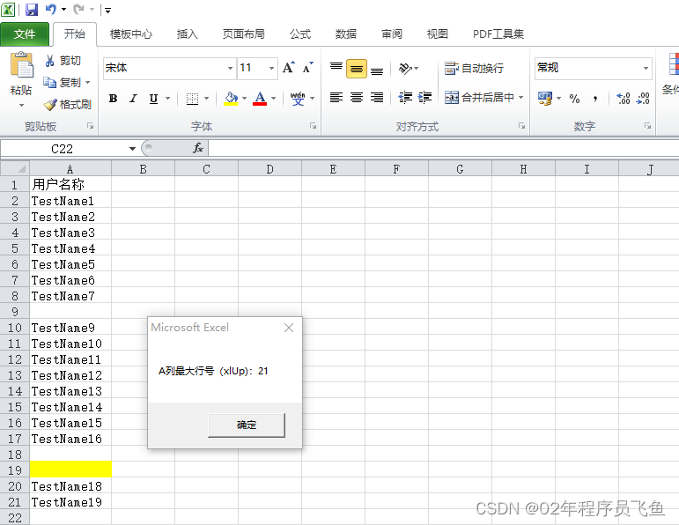Click the Undo arrow icon

[x=51, y=9]
